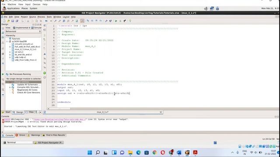280x157 pixels.
Task: Click the Save All toolbar icon
Action: [17, 21]
